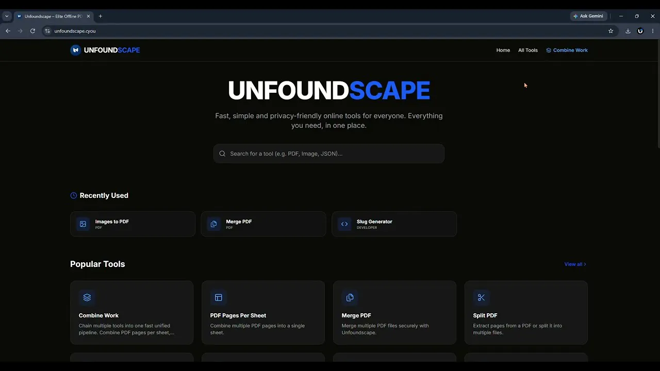Screen dimensions: 660x371
Task: Open View all popular tools
Action: (575, 264)
